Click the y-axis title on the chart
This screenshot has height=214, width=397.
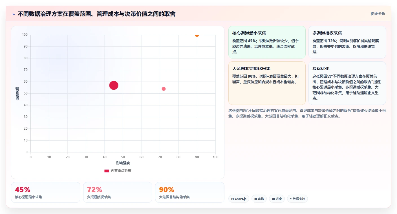(x=17, y=93)
